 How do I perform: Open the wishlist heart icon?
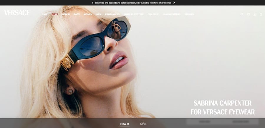(x=248, y=14)
